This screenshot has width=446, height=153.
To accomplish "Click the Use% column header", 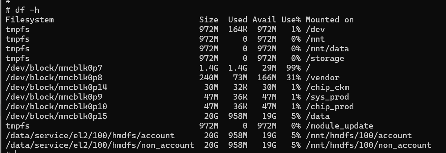I will (x=291, y=20).
